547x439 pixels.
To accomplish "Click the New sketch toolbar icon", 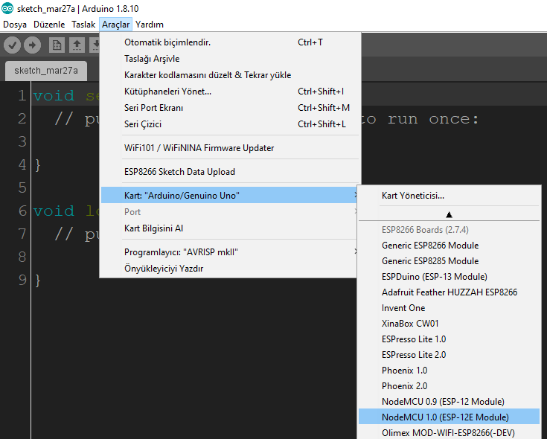I will pos(57,45).
